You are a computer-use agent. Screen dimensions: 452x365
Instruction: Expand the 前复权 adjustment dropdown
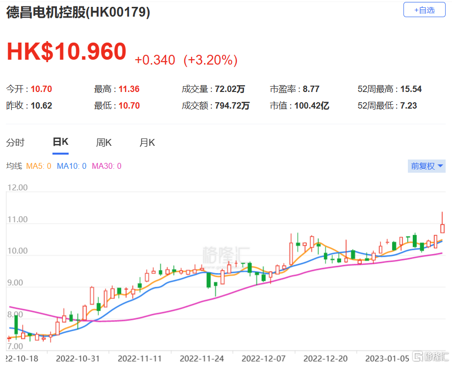[x=427, y=166]
